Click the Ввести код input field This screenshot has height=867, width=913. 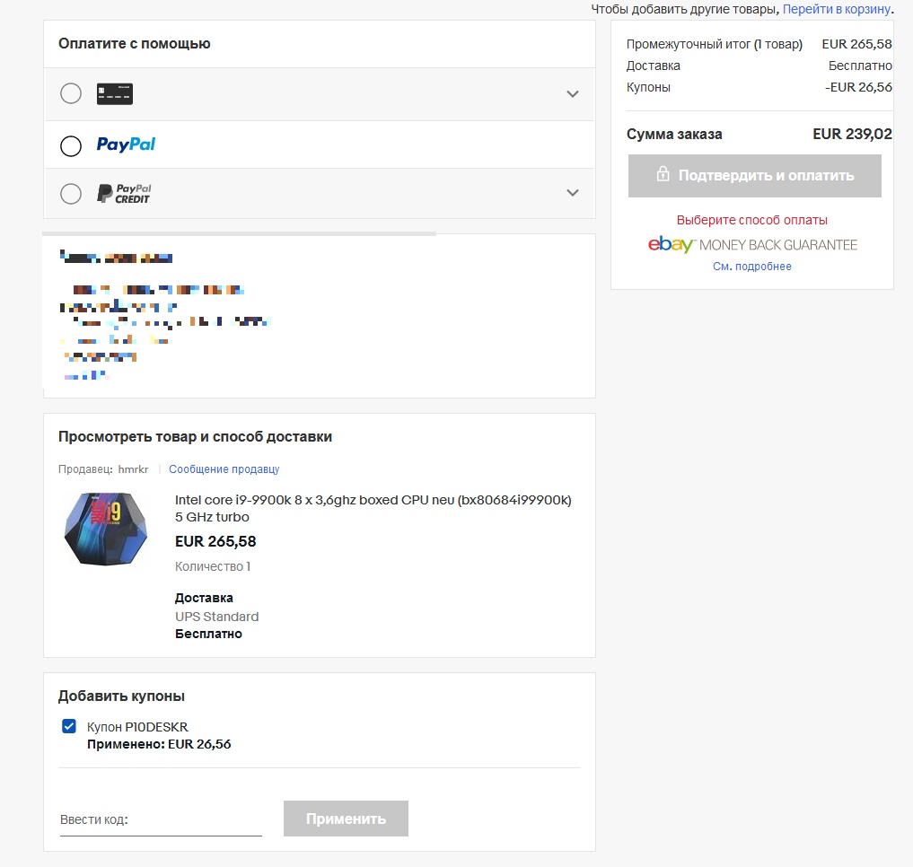(161, 819)
